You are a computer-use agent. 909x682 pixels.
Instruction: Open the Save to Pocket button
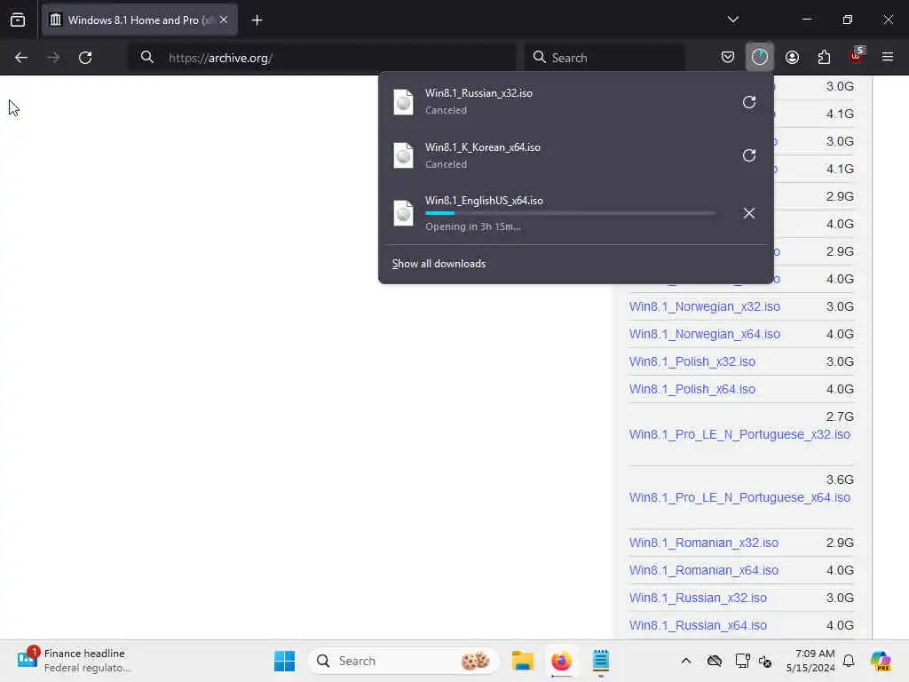click(x=728, y=57)
